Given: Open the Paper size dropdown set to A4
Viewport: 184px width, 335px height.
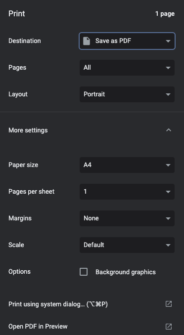Looking at the screenshot, I should click(x=127, y=165).
